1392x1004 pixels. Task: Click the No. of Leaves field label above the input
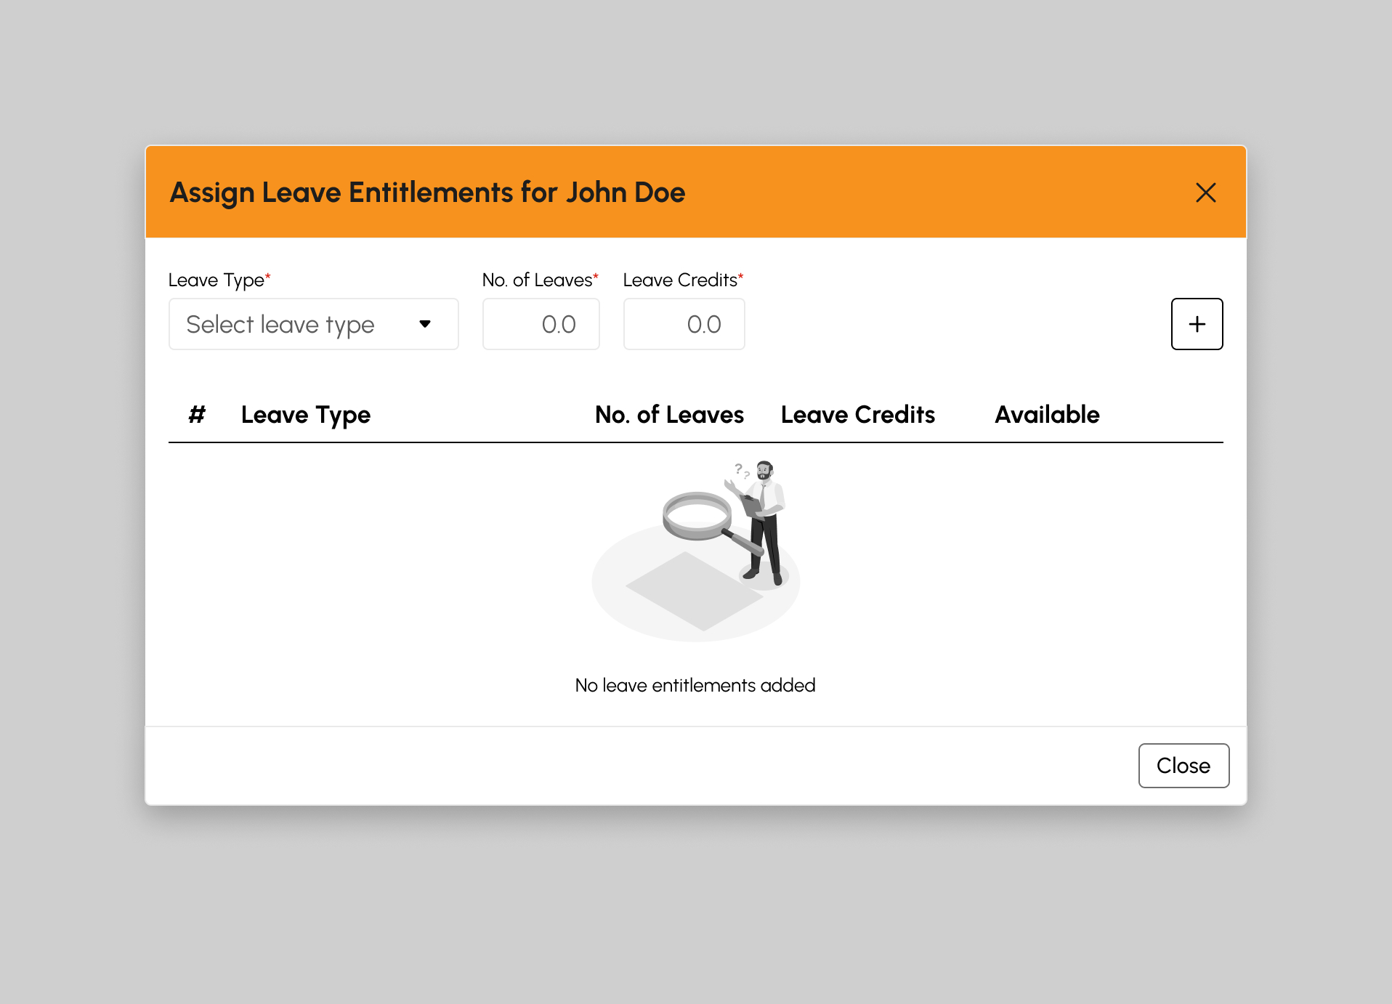click(539, 280)
